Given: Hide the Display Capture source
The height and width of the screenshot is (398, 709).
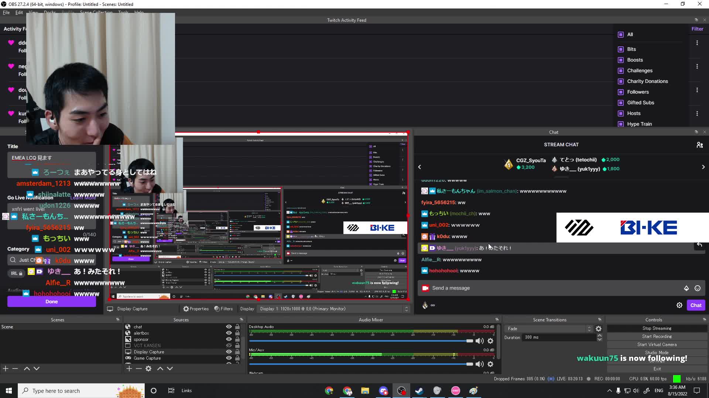Looking at the screenshot, I should coord(229,352).
